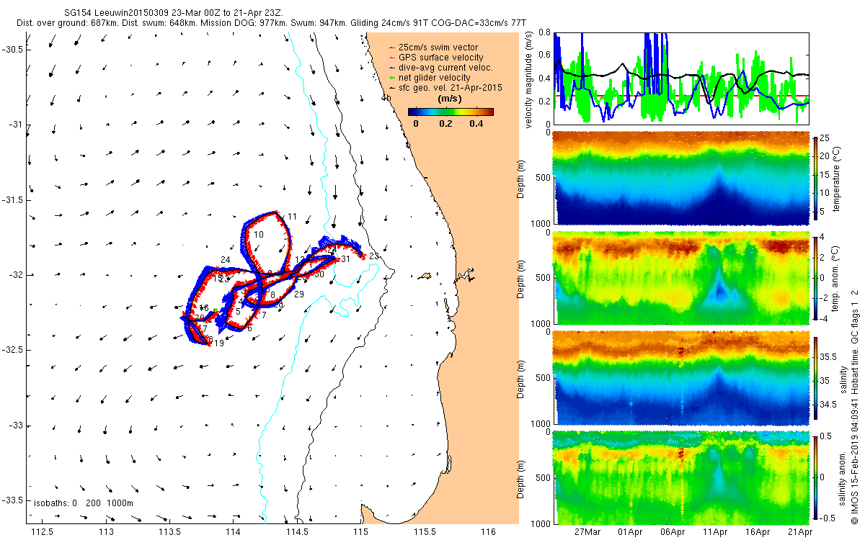
Task: Select legend entry '25cm/s swim vector'
Action: coord(437,47)
